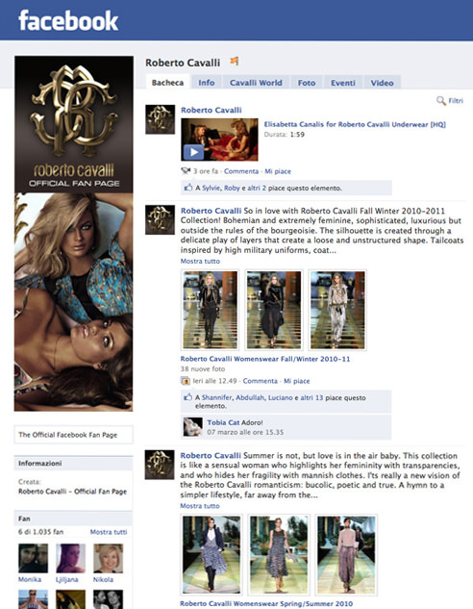This screenshot has width=473, height=609.
Task: Expand Fall Winter post with Mostra tutto
Action: click(200, 261)
